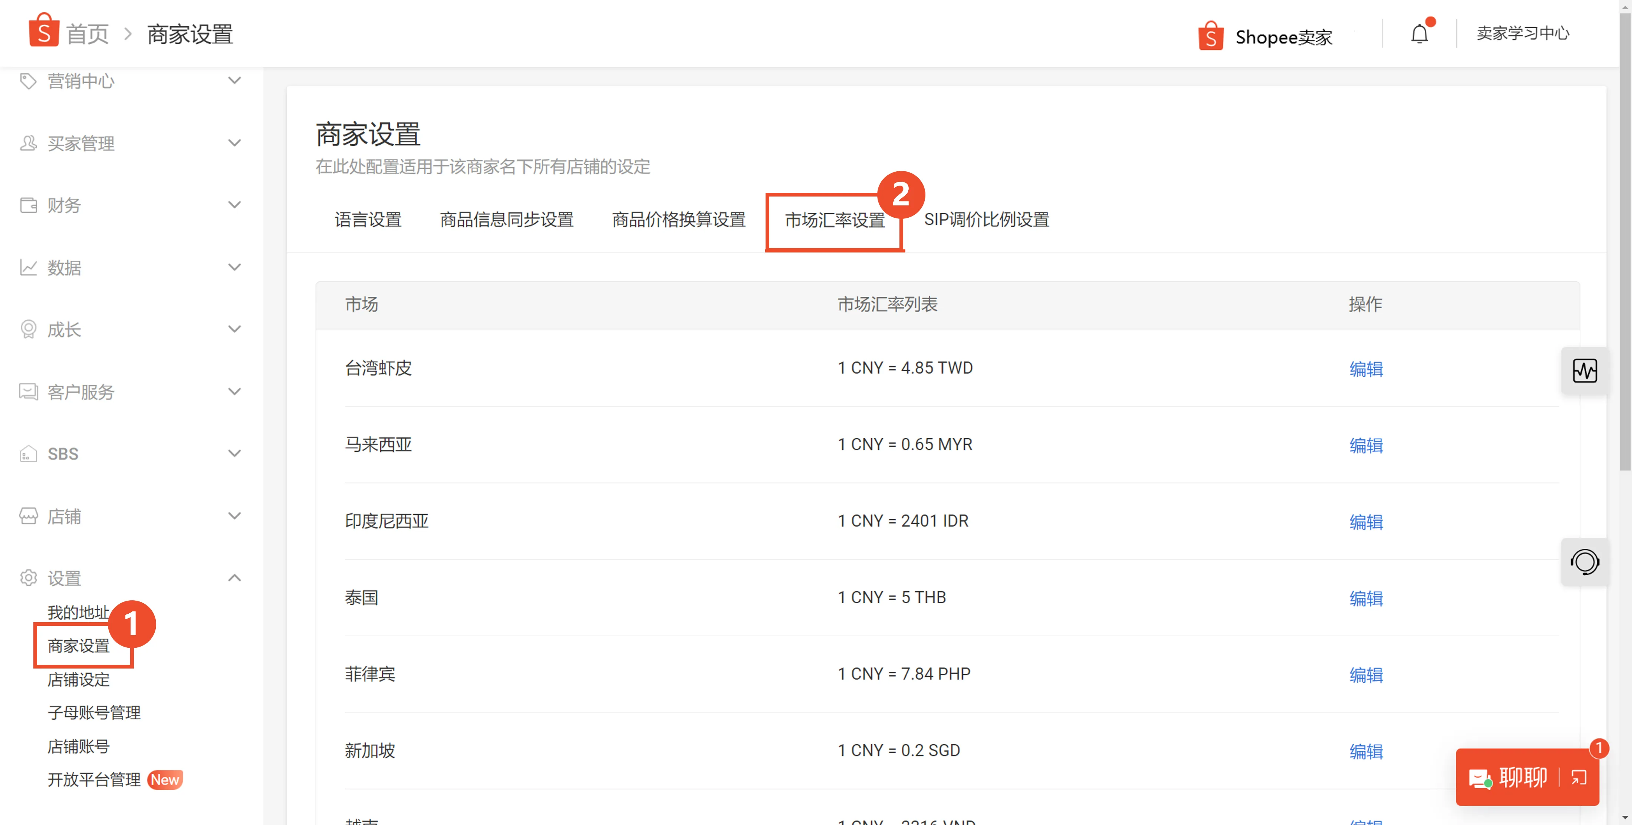This screenshot has height=825, width=1632.
Task: Expand the 营销中心 section
Action: coord(234,80)
